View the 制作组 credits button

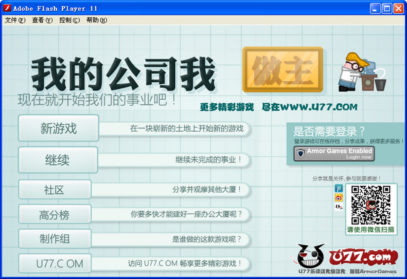[55, 238]
